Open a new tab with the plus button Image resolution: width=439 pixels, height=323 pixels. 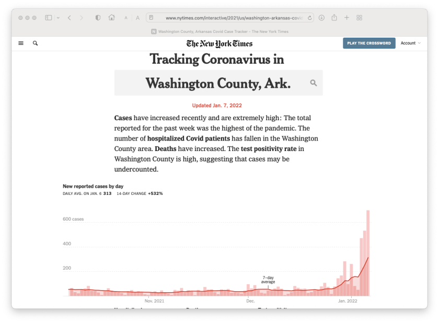346,17
